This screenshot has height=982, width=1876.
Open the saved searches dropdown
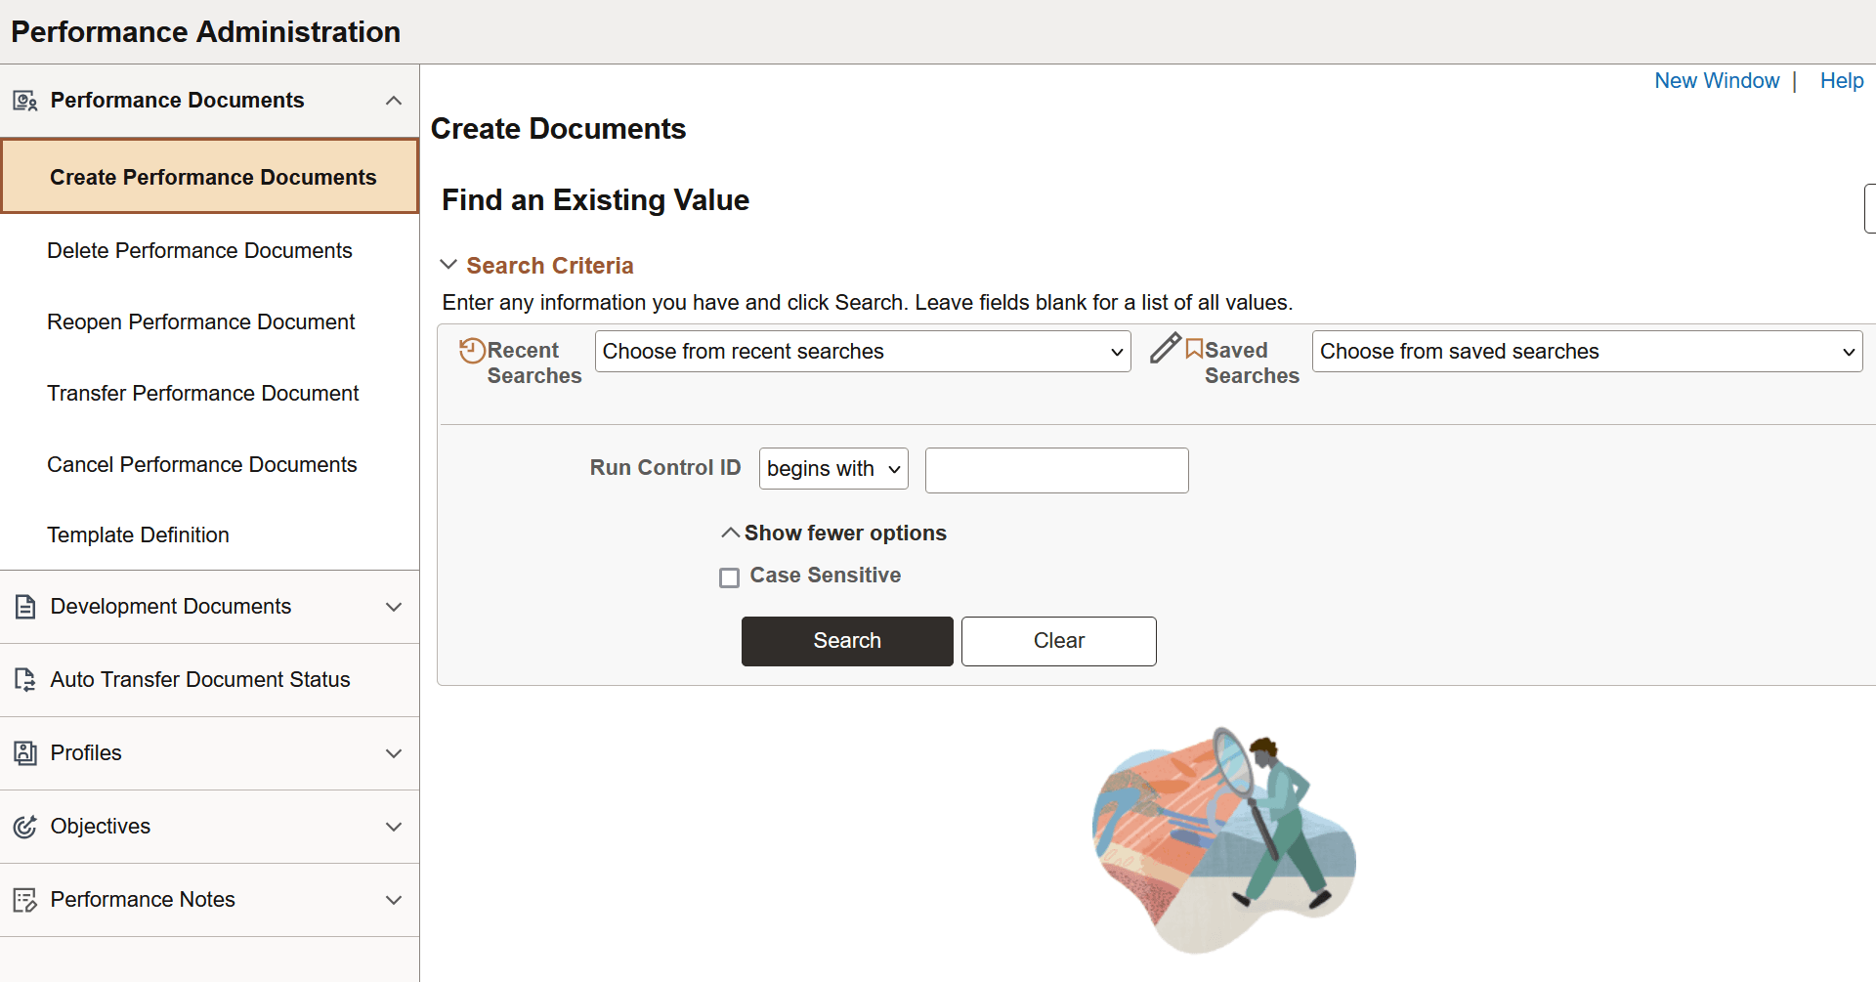point(1587,352)
